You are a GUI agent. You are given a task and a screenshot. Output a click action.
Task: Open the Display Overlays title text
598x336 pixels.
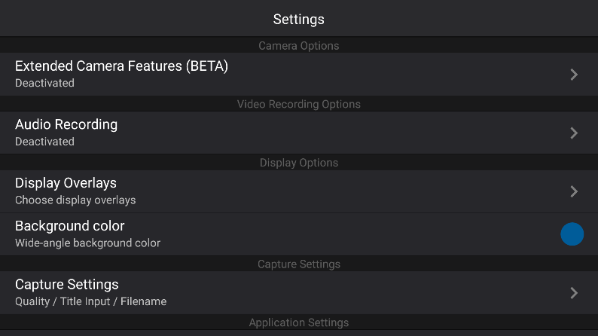(x=66, y=183)
